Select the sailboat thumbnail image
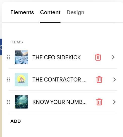 point(22,79)
